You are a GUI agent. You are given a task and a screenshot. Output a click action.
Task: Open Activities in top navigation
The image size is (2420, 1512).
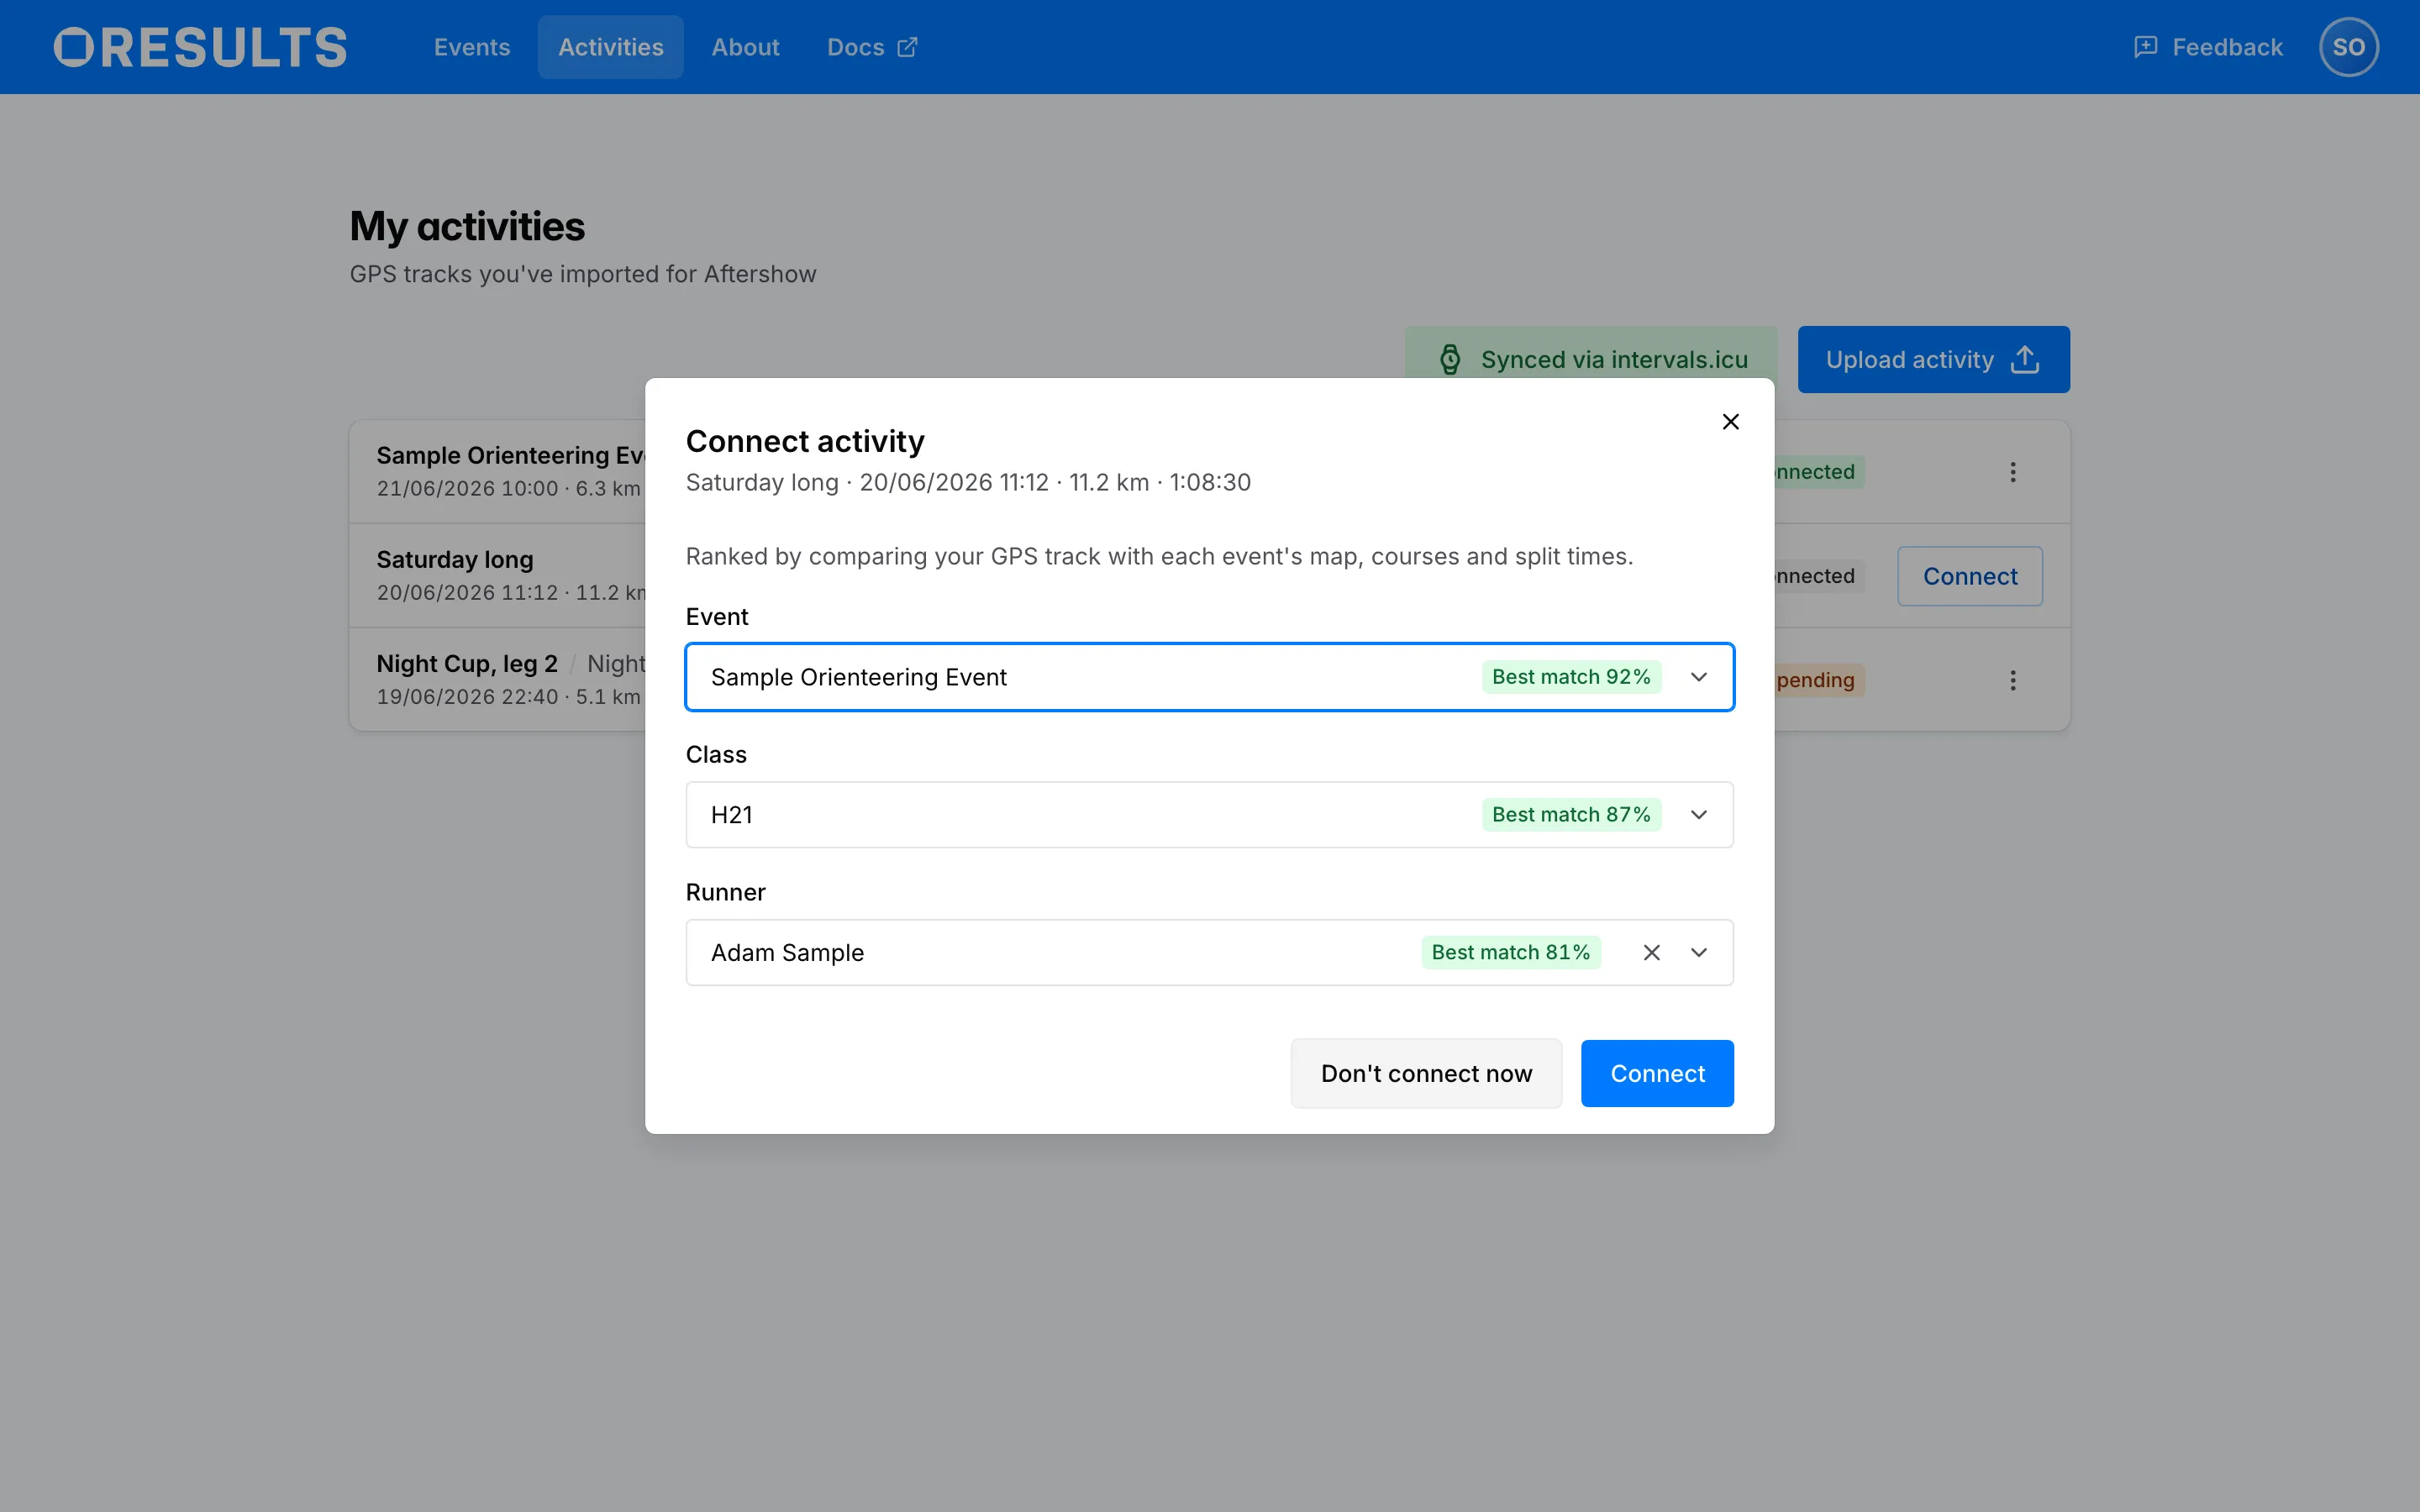(610, 47)
